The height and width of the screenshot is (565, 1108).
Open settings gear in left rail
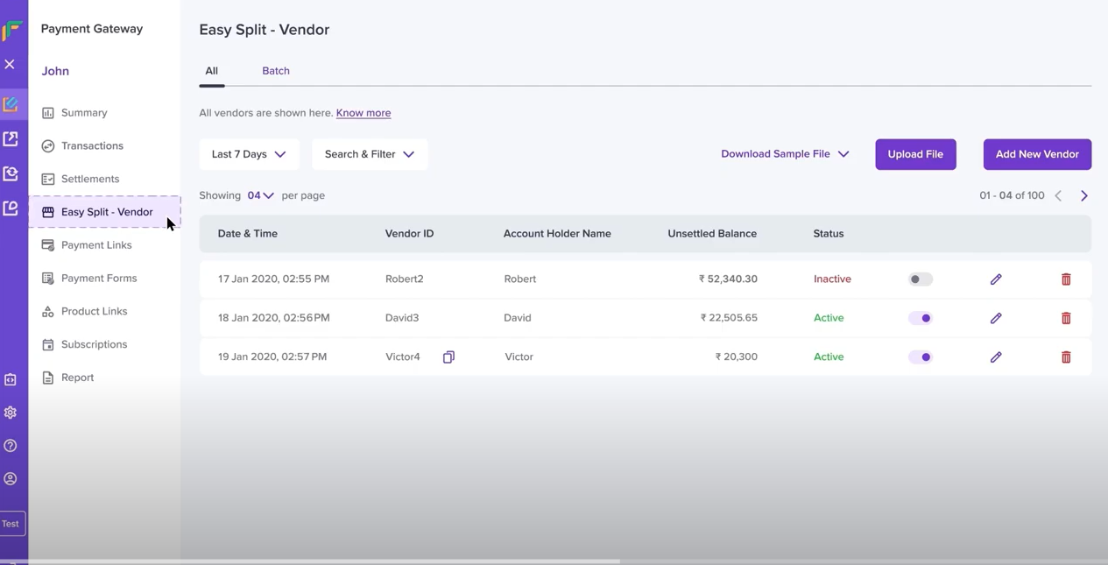tap(11, 413)
